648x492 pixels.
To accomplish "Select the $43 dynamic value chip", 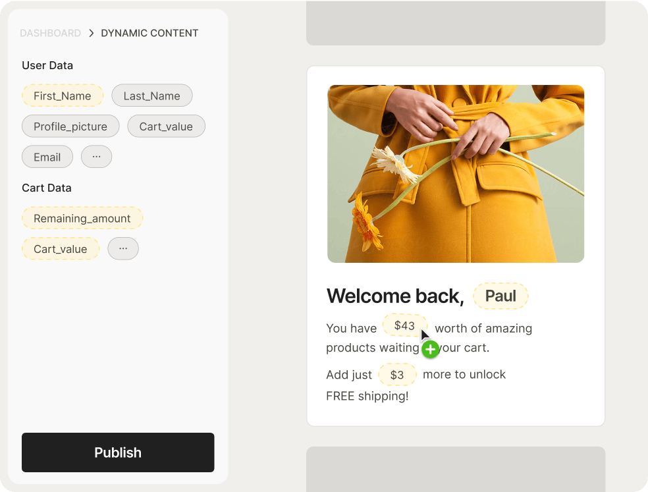I will pyautogui.click(x=404, y=325).
